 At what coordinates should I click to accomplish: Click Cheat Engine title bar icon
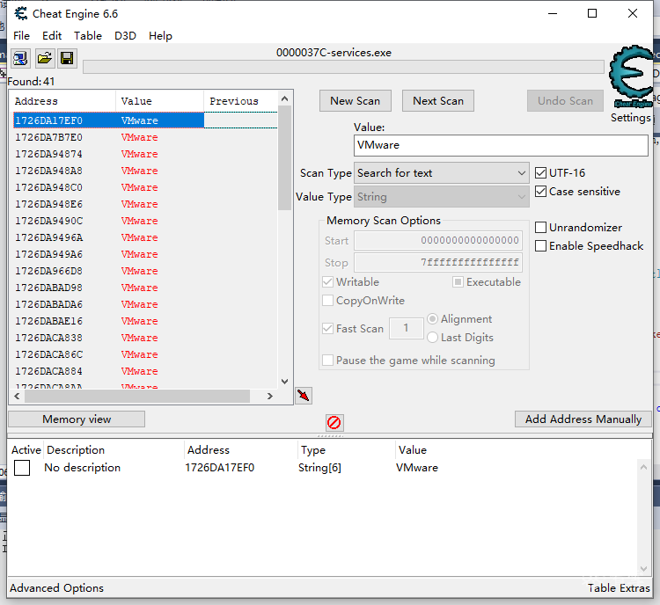click(20, 14)
